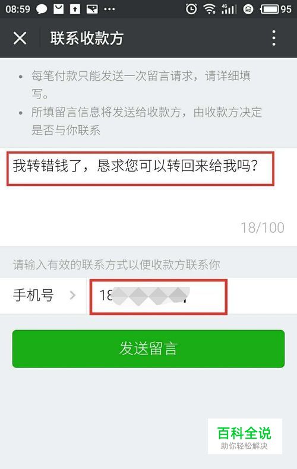
Task: Tap the upload arrow status icon
Action: point(75,9)
